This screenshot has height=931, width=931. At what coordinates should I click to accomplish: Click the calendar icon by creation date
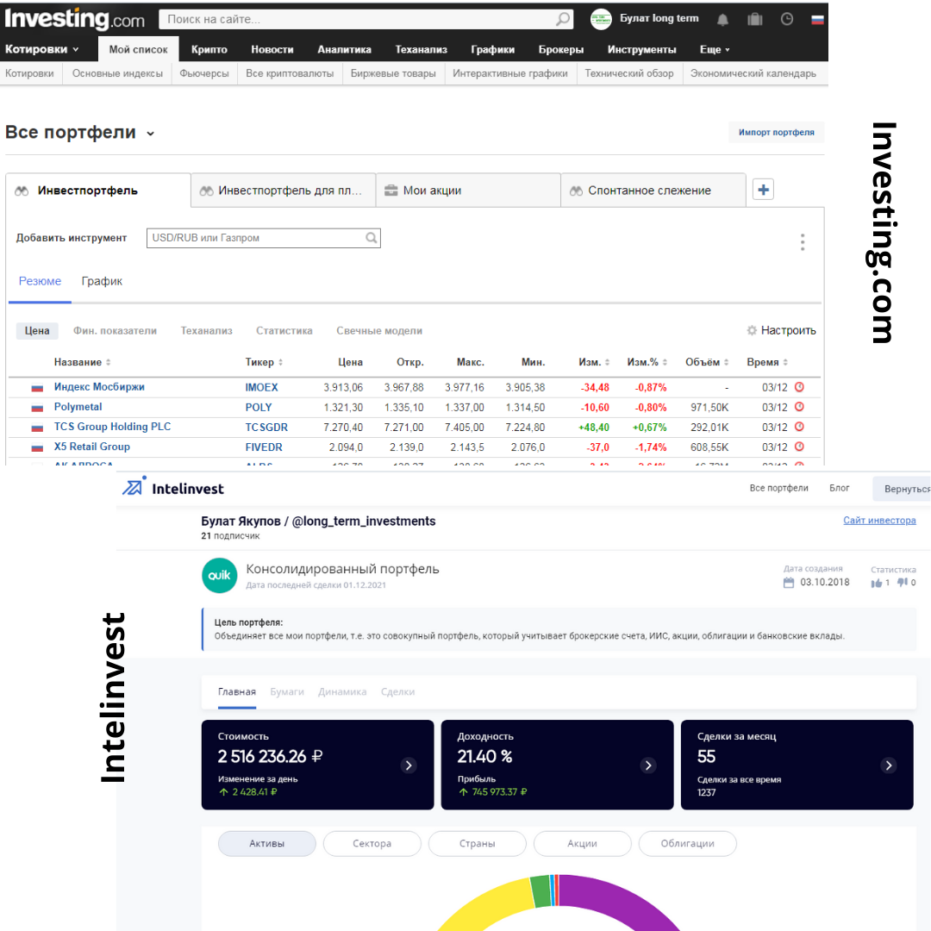pos(789,583)
